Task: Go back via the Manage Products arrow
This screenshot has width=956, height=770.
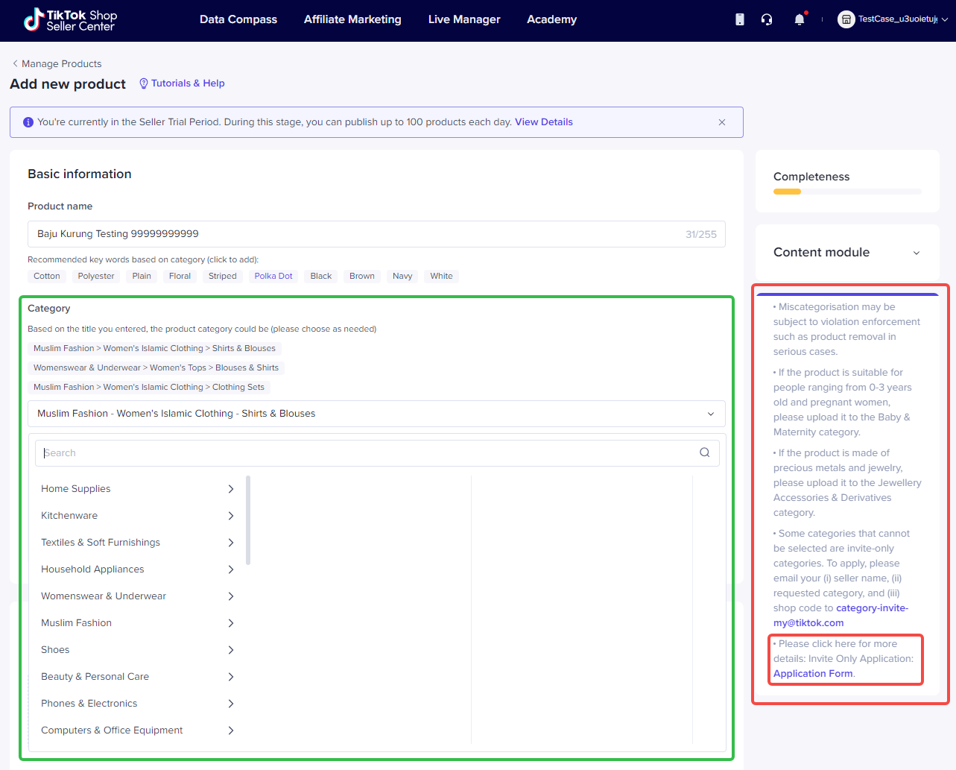Action: 15,63
